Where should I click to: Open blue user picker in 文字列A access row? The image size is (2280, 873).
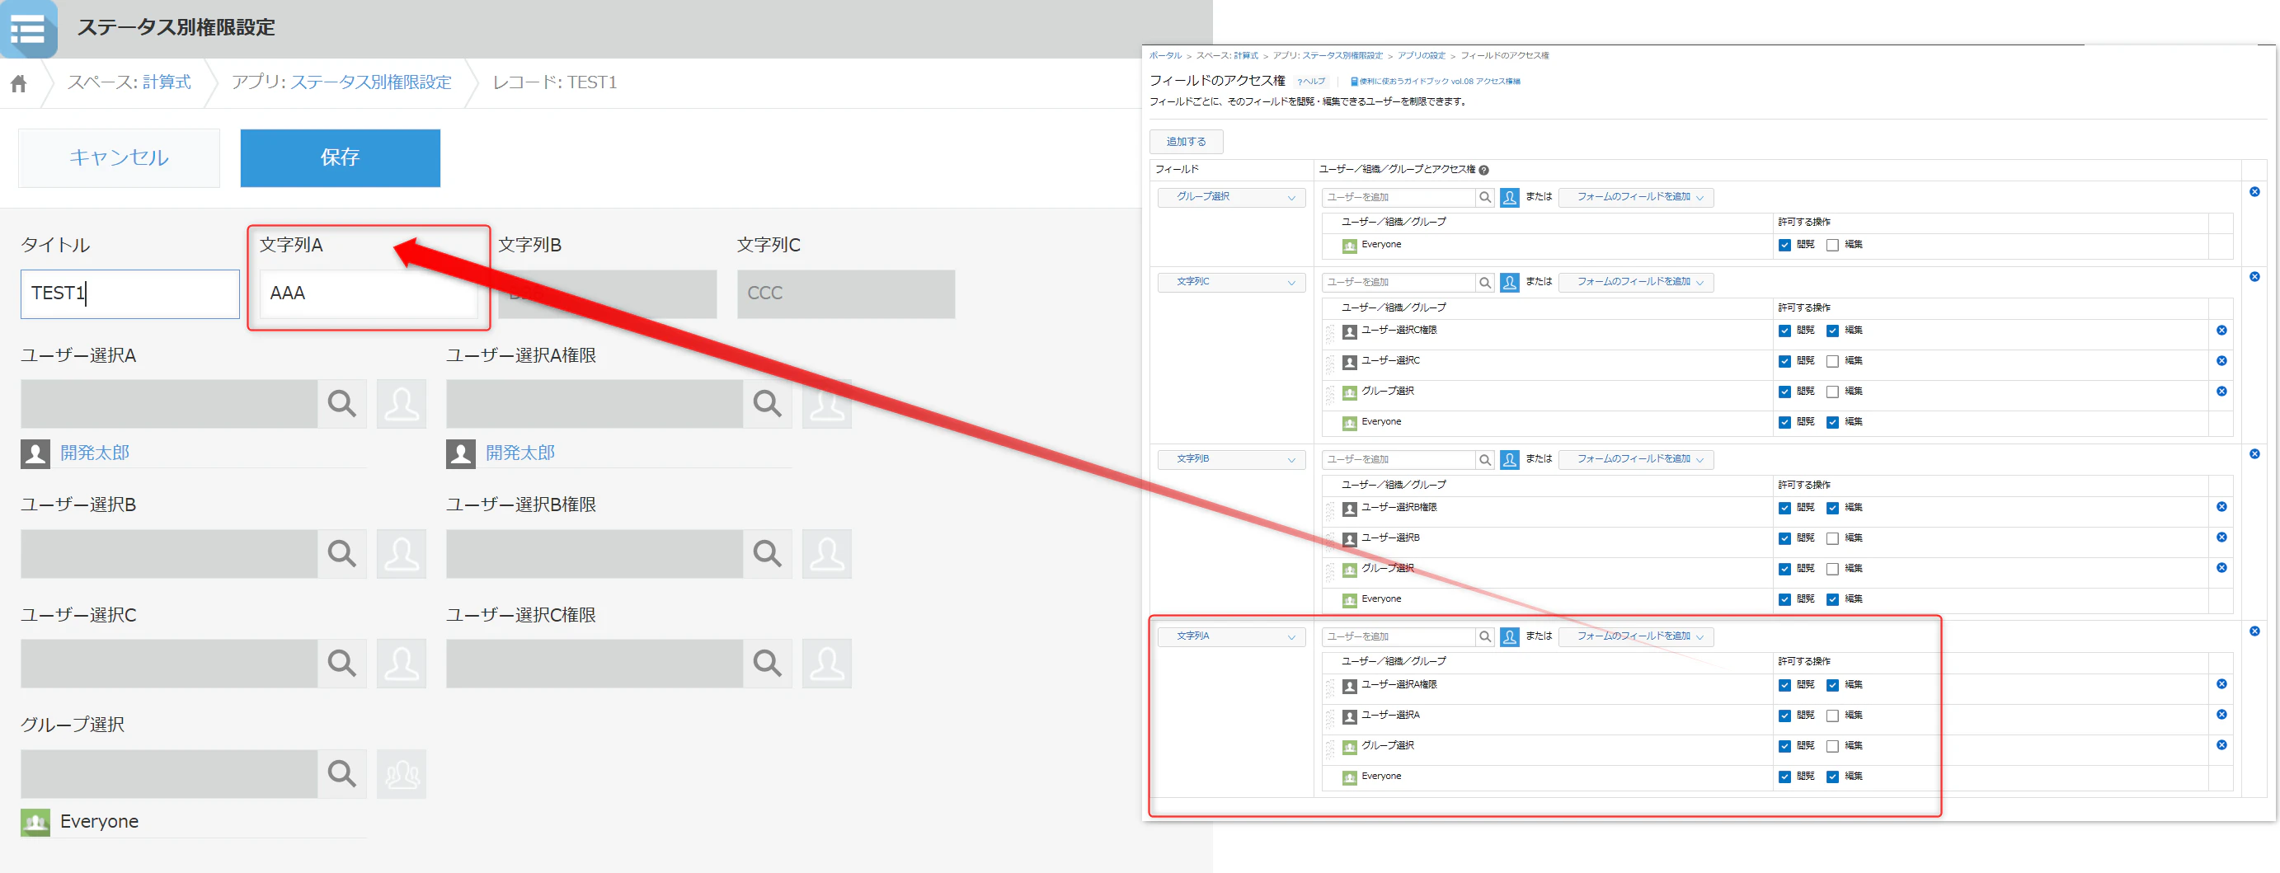(x=1510, y=637)
